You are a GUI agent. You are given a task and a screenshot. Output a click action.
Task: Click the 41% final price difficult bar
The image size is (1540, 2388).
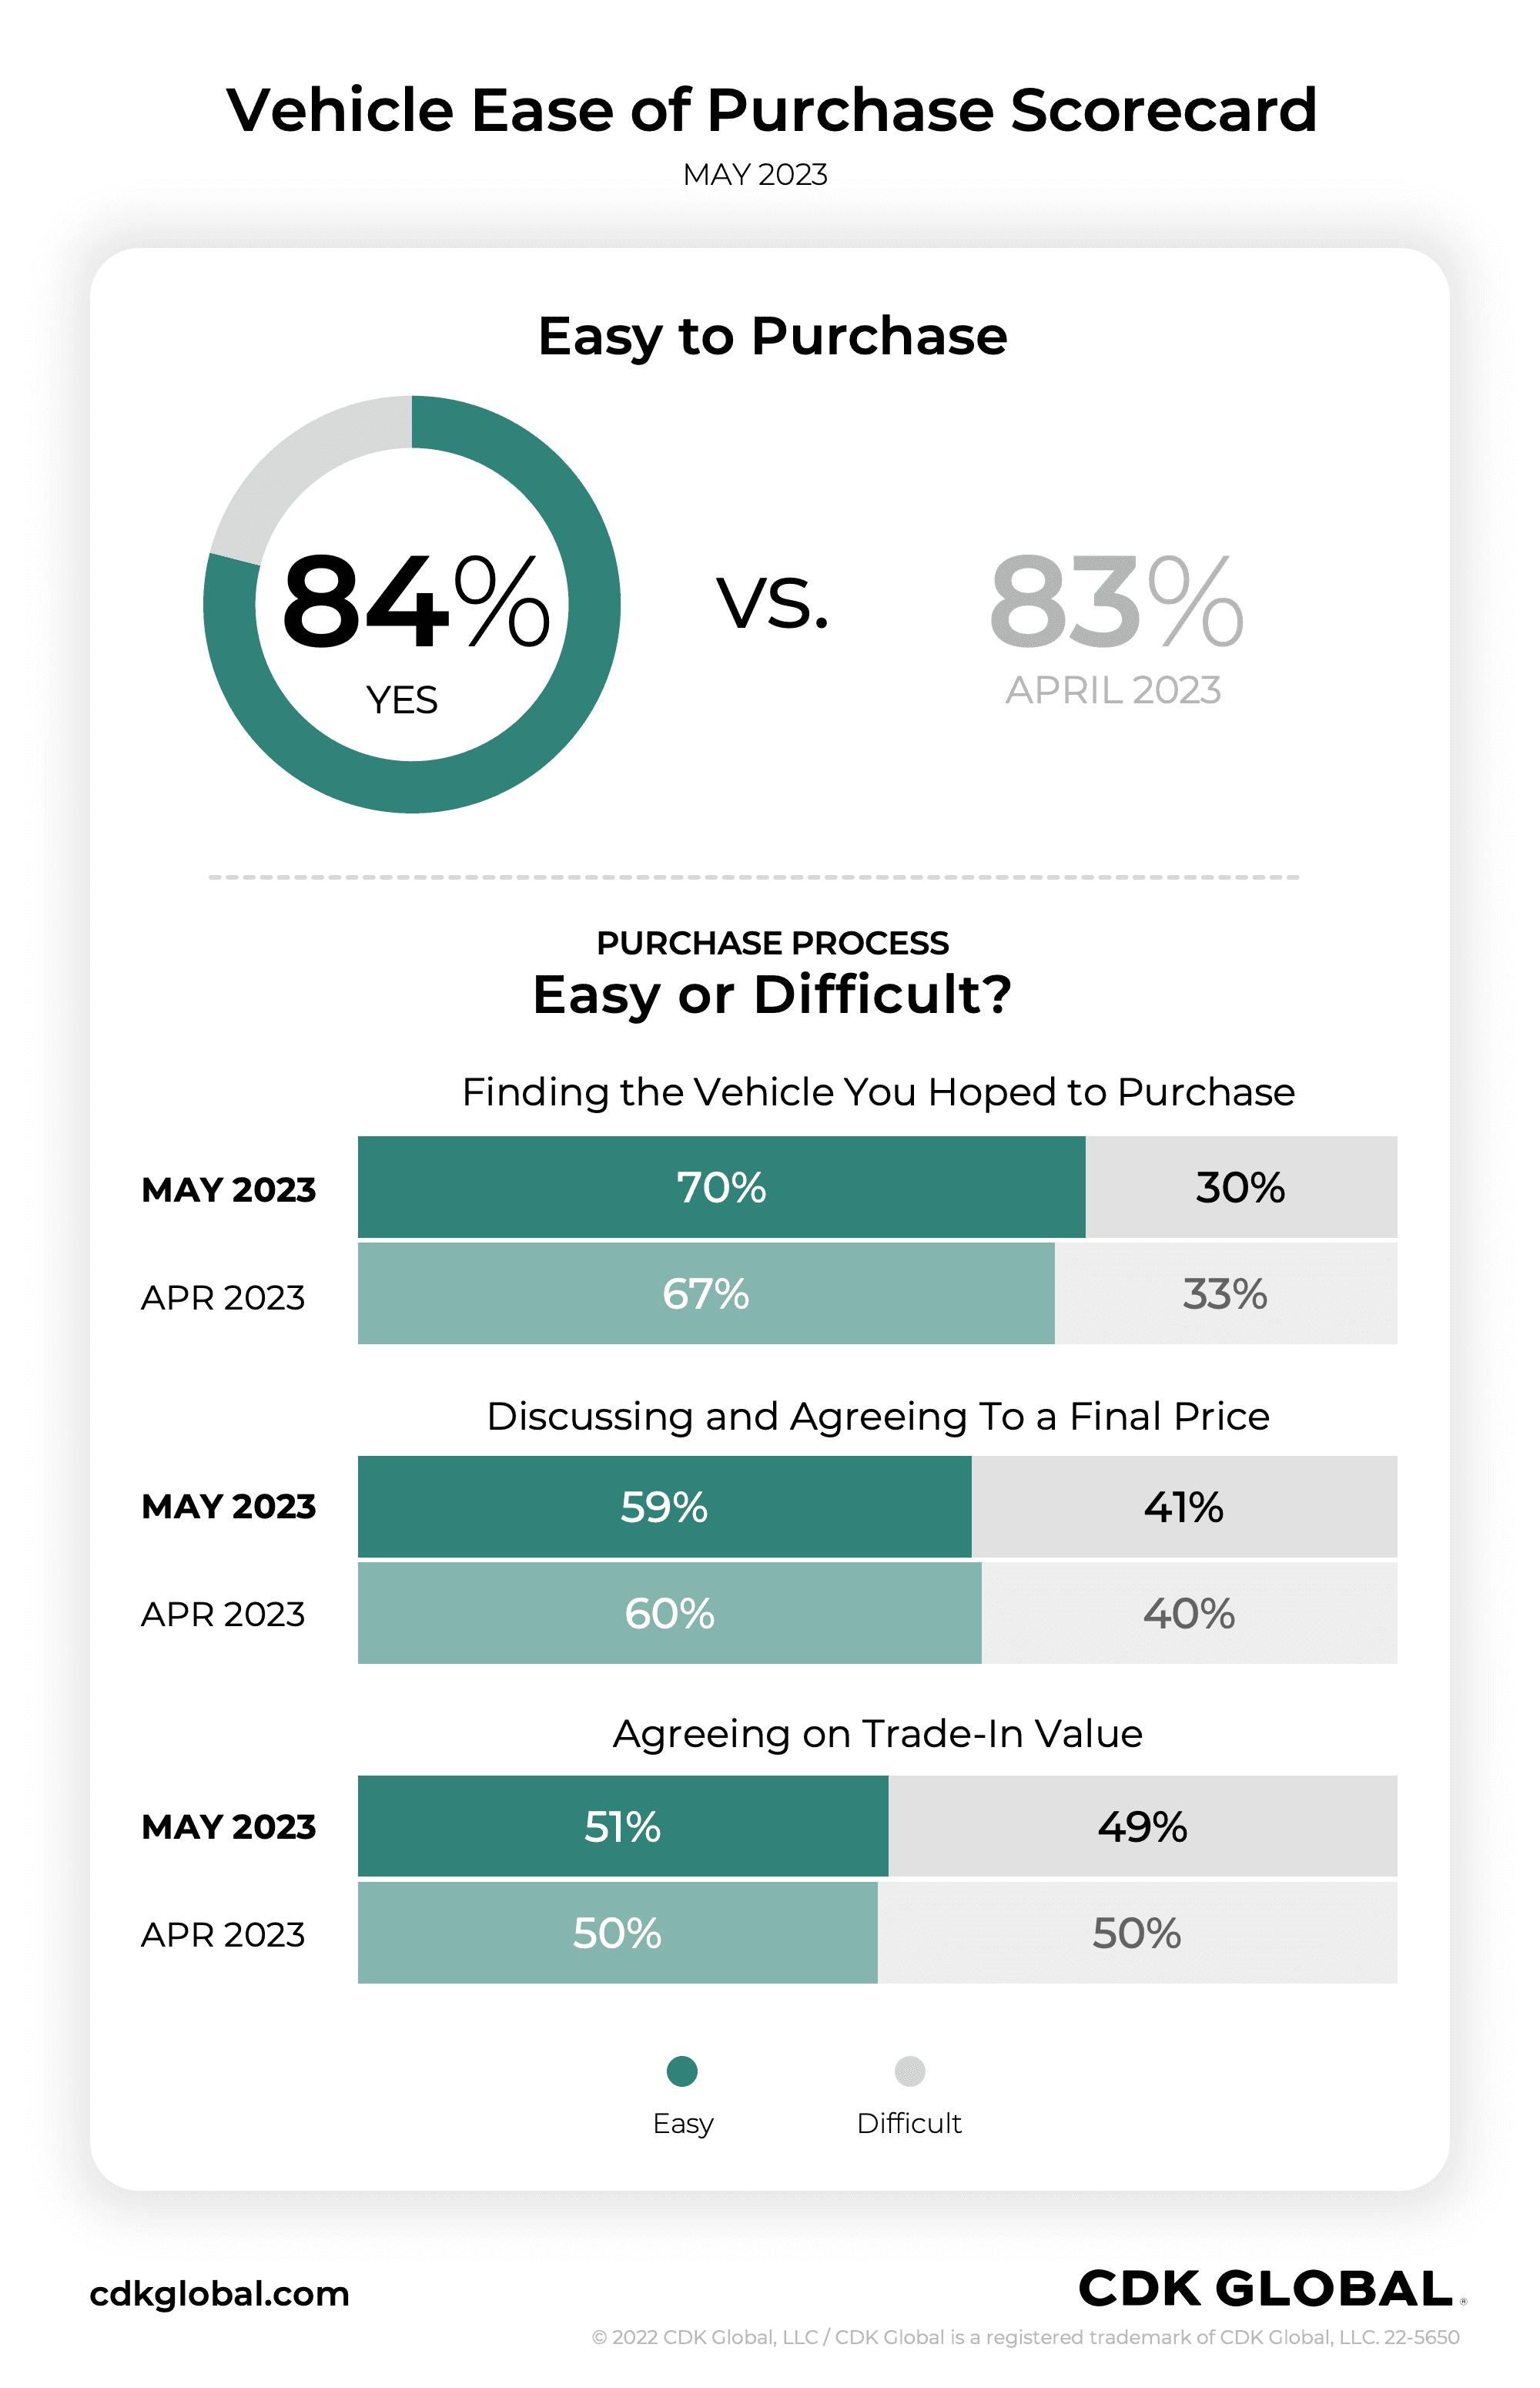pos(1184,1507)
